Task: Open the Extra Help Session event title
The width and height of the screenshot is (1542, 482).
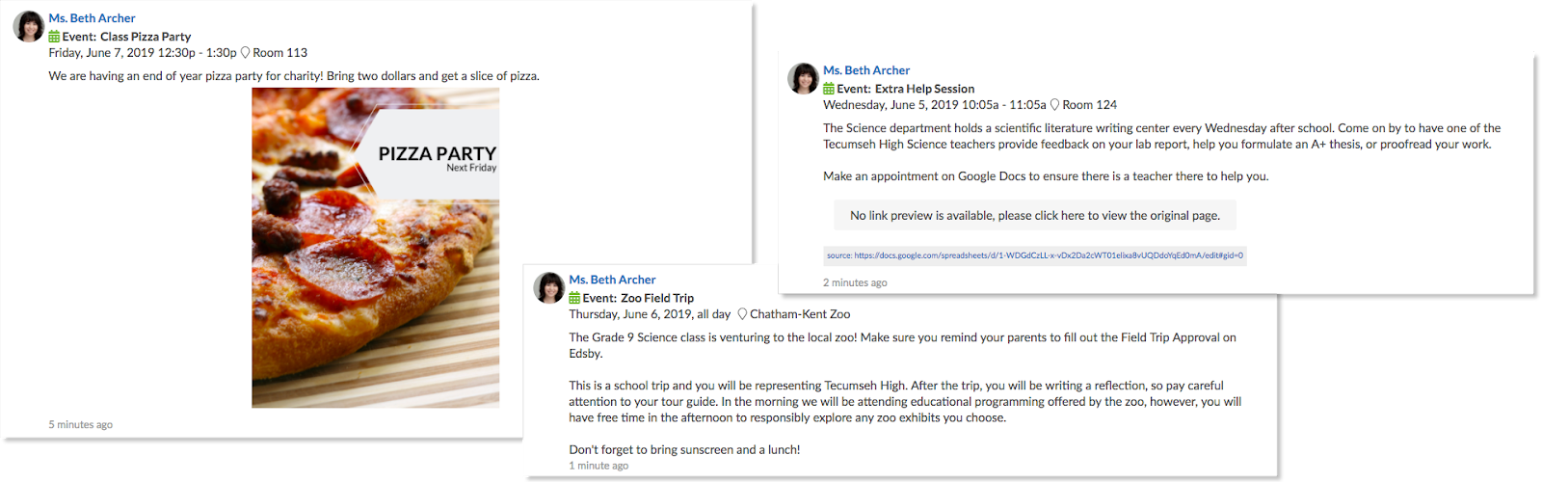Action: pyautogui.click(x=924, y=89)
